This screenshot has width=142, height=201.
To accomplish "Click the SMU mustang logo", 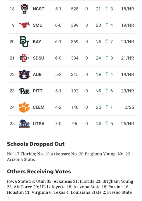I will [x=24, y=25].
